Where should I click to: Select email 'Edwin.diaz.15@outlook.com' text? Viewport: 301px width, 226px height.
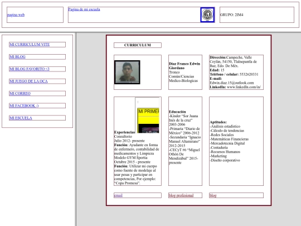232,83
